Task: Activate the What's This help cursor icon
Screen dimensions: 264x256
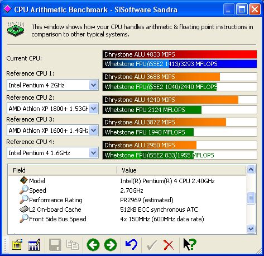Action: click(x=190, y=244)
